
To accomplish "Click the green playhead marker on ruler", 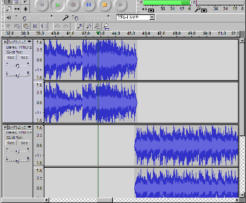I will [98, 33].
